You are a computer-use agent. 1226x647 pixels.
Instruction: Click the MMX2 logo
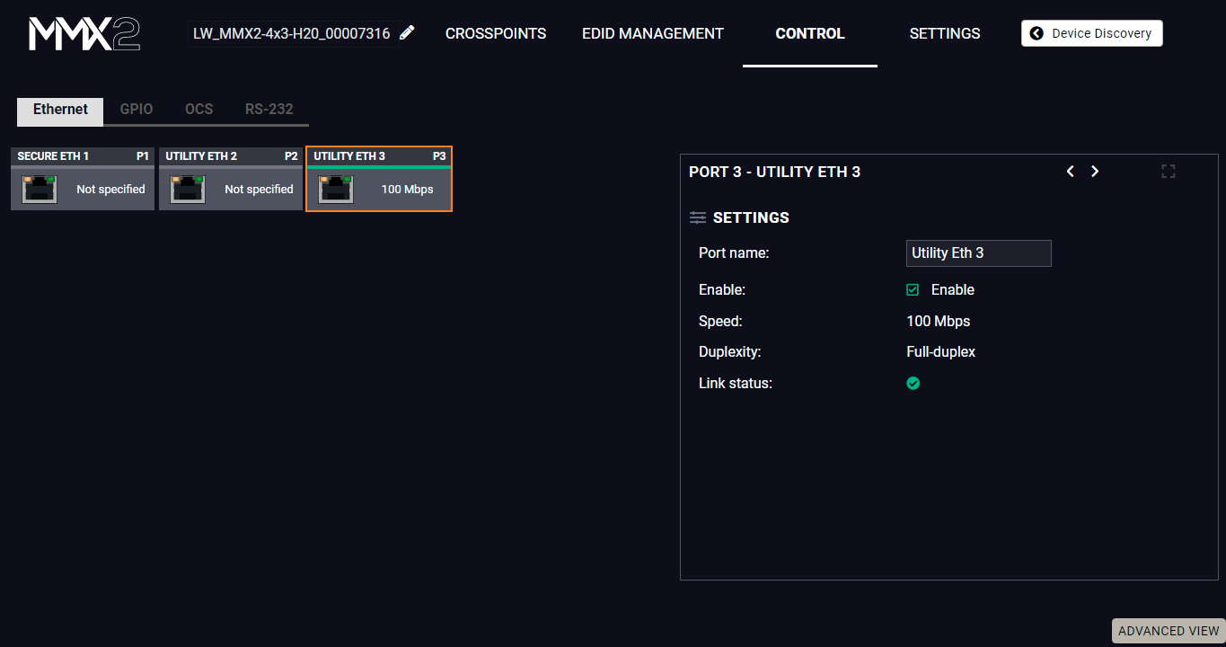(x=84, y=33)
